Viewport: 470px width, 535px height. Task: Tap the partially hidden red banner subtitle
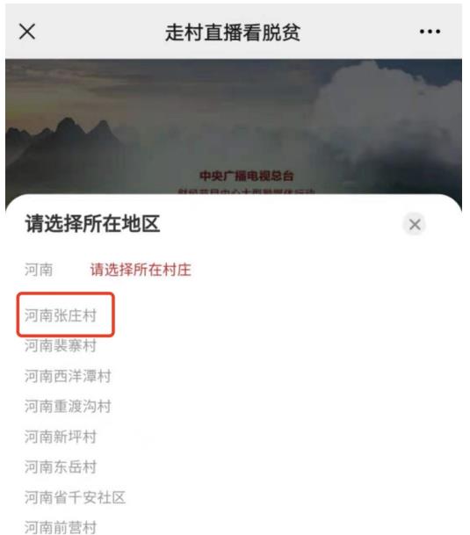247,192
